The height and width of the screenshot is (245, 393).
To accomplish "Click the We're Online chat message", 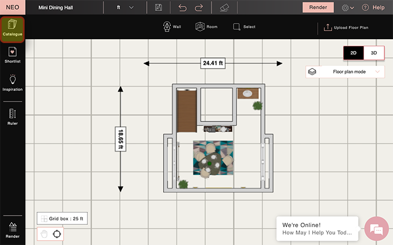I will tap(317, 229).
